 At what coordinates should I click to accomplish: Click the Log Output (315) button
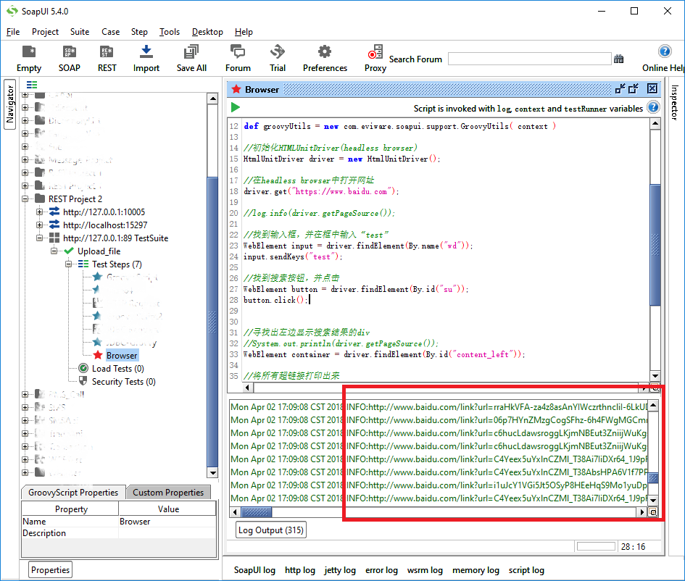point(271,530)
